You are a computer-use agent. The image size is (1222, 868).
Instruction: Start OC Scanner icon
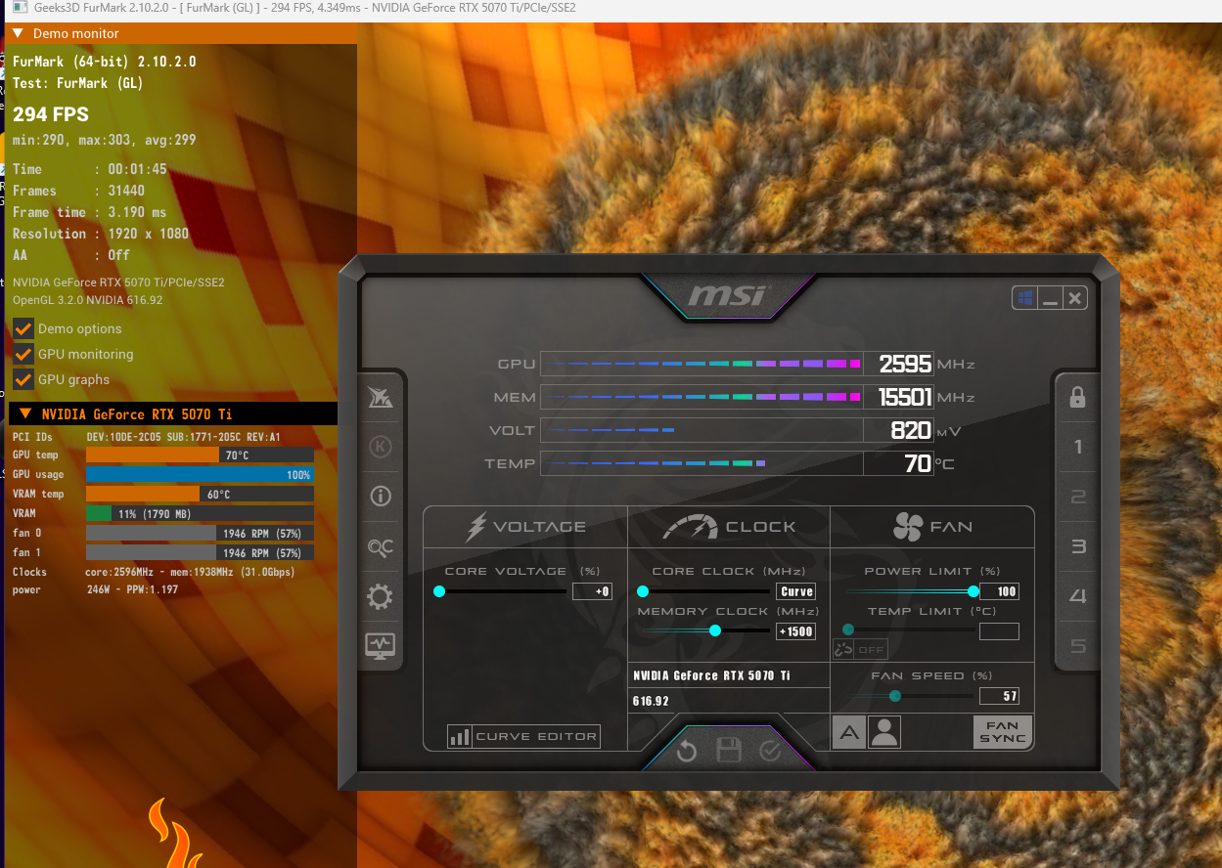pos(380,546)
